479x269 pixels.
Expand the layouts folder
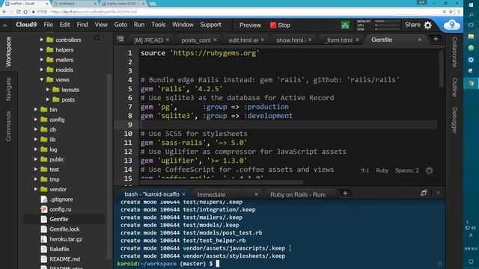click(48, 90)
